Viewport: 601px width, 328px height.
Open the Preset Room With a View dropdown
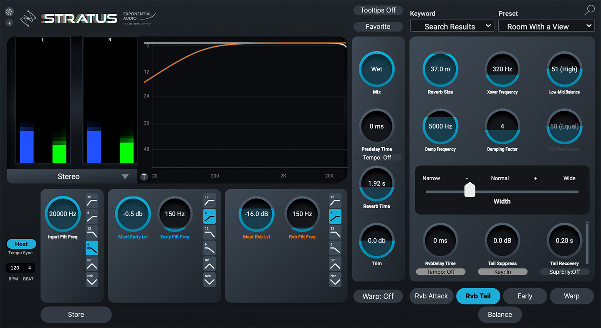tap(546, 26)
